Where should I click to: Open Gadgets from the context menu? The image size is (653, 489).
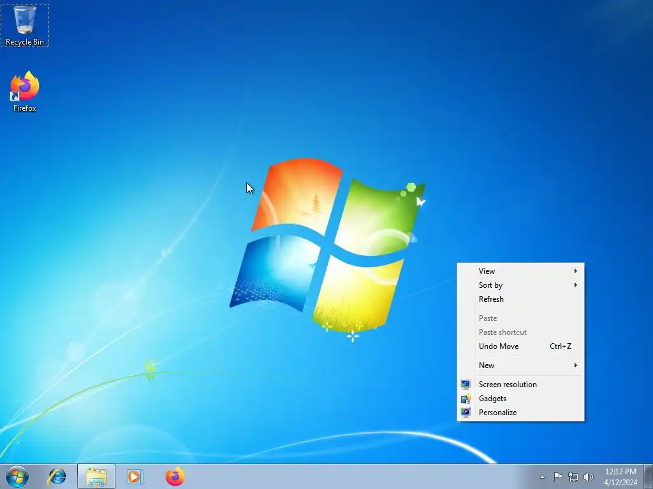[x=520, y=399]
